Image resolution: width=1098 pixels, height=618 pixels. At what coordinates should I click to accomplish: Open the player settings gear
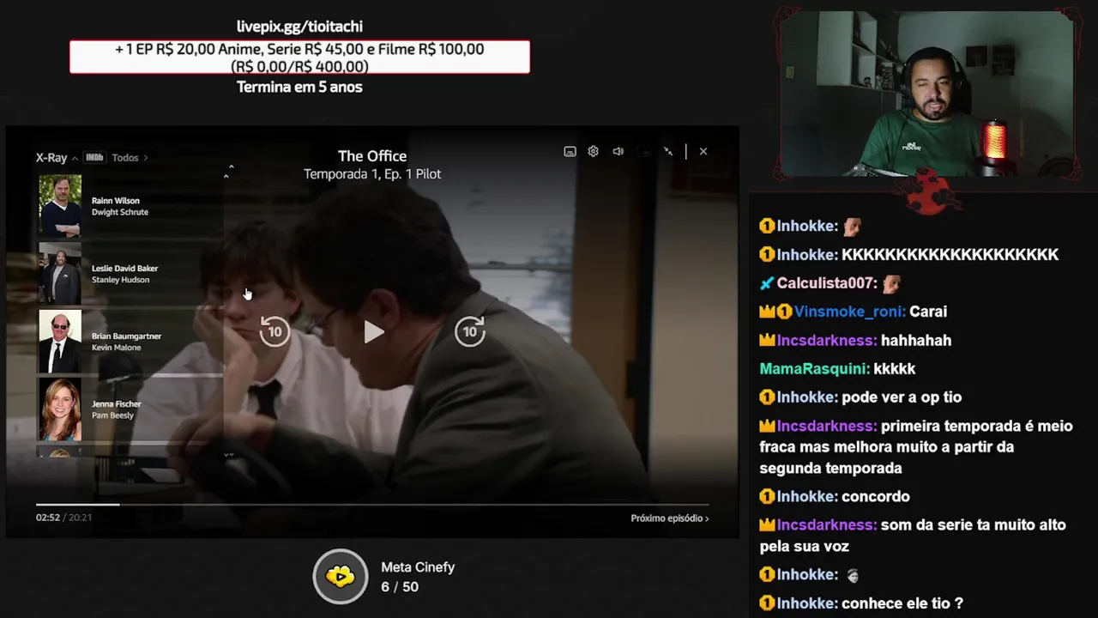click(x=593, y=151)
